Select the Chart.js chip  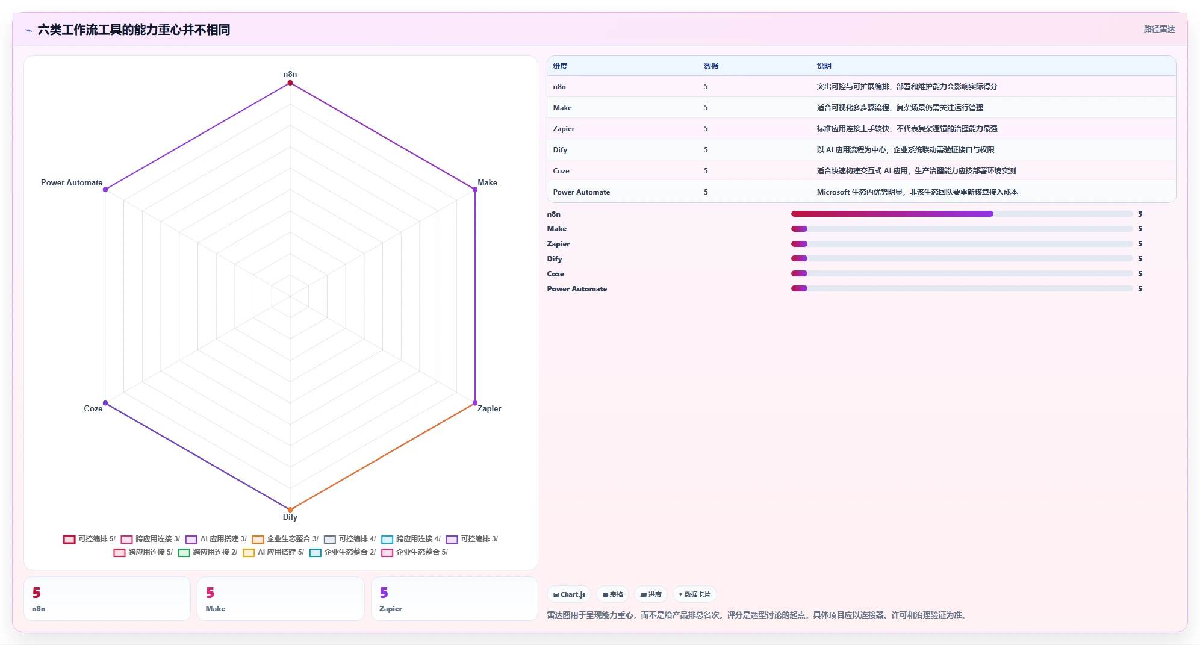[x=569, y=594]
